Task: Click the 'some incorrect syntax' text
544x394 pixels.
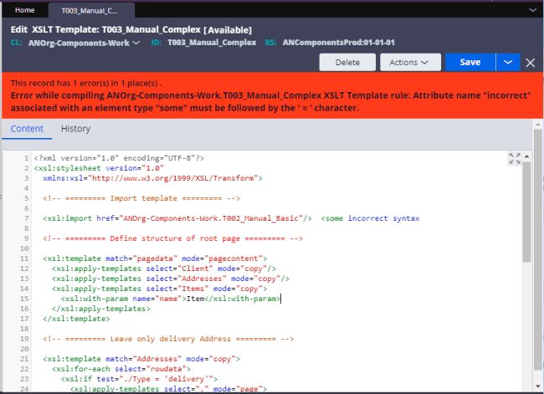Action: (370, 218)
